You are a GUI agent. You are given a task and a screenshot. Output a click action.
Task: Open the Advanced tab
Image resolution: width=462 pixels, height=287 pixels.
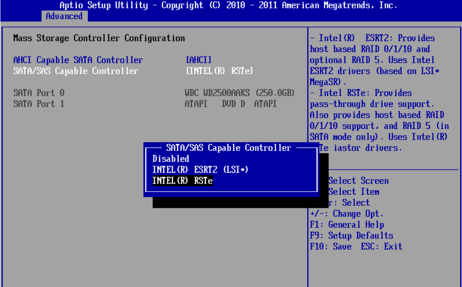point(64,16)
